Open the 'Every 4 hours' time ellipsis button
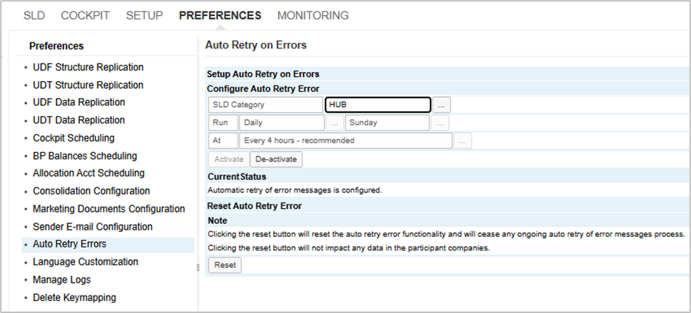691x313 pixels. click(462, 141)
